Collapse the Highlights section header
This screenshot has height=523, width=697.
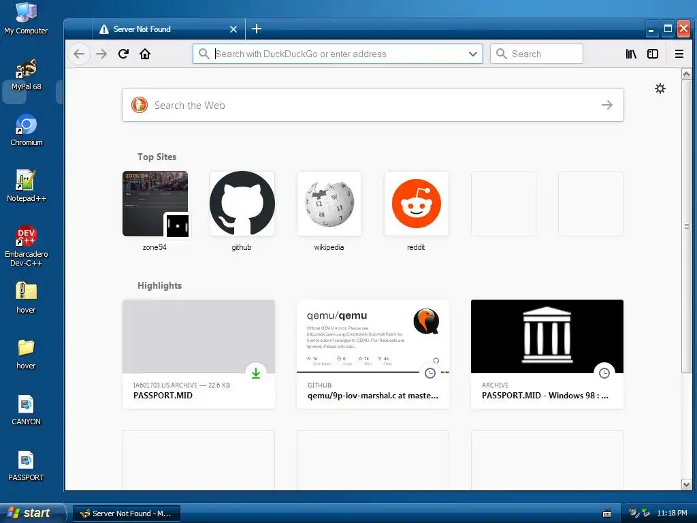pos(159,285)
